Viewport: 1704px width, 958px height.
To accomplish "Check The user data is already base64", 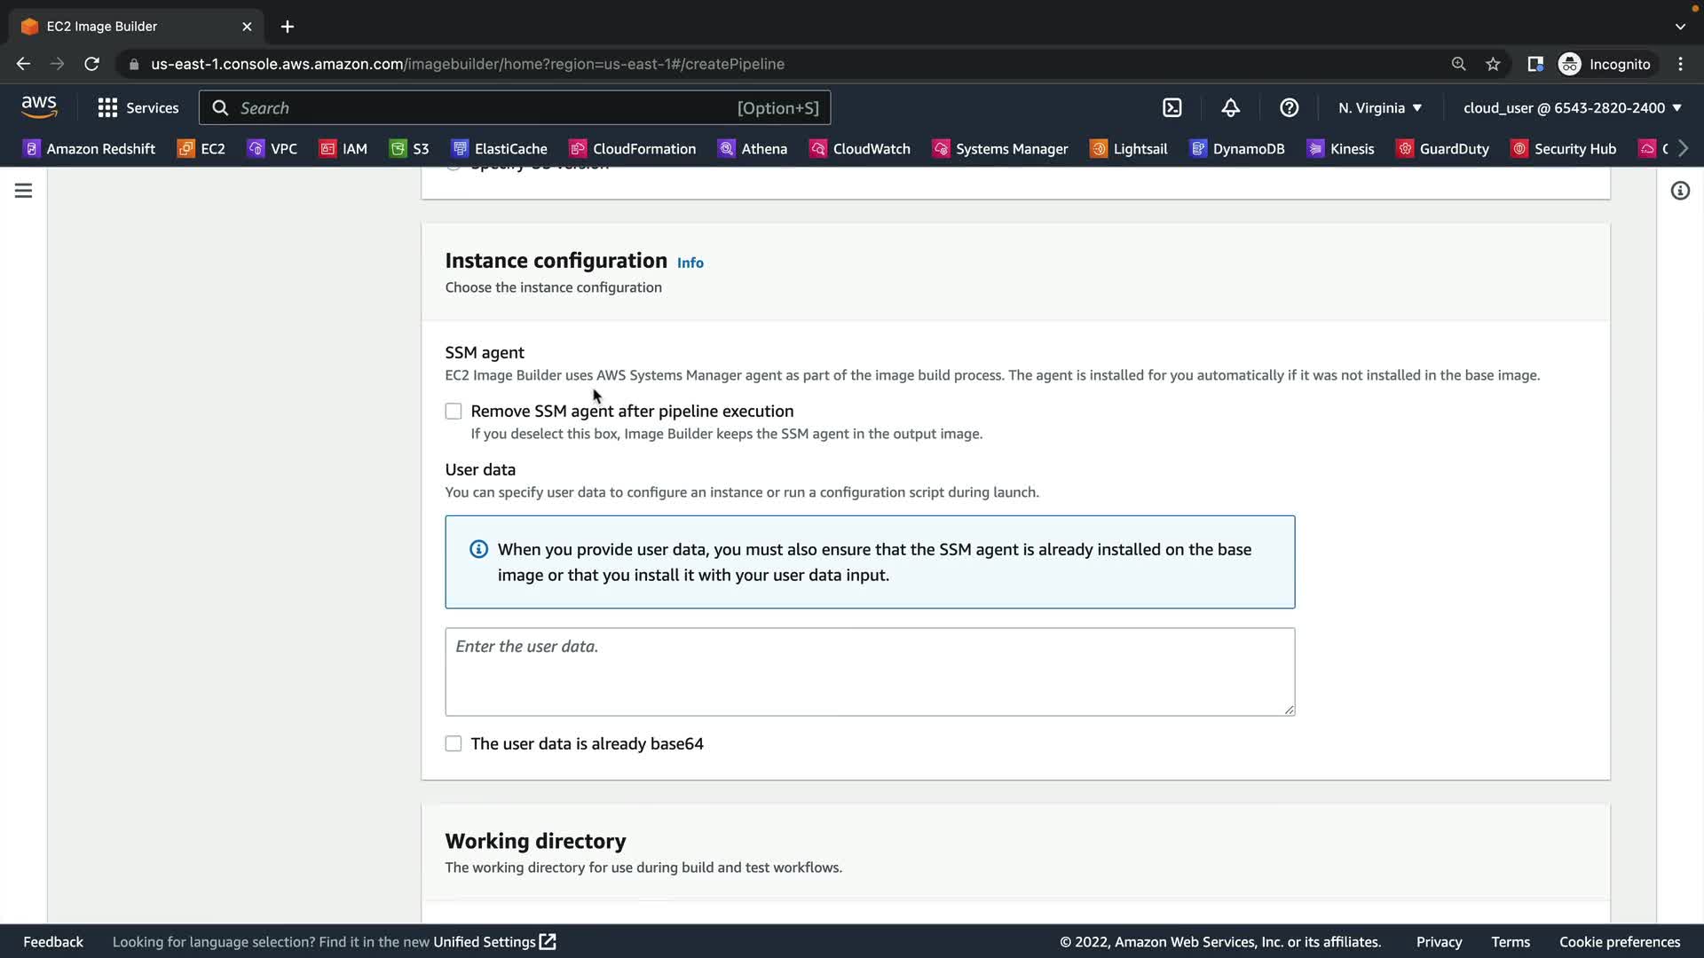I will click(454, 744).
